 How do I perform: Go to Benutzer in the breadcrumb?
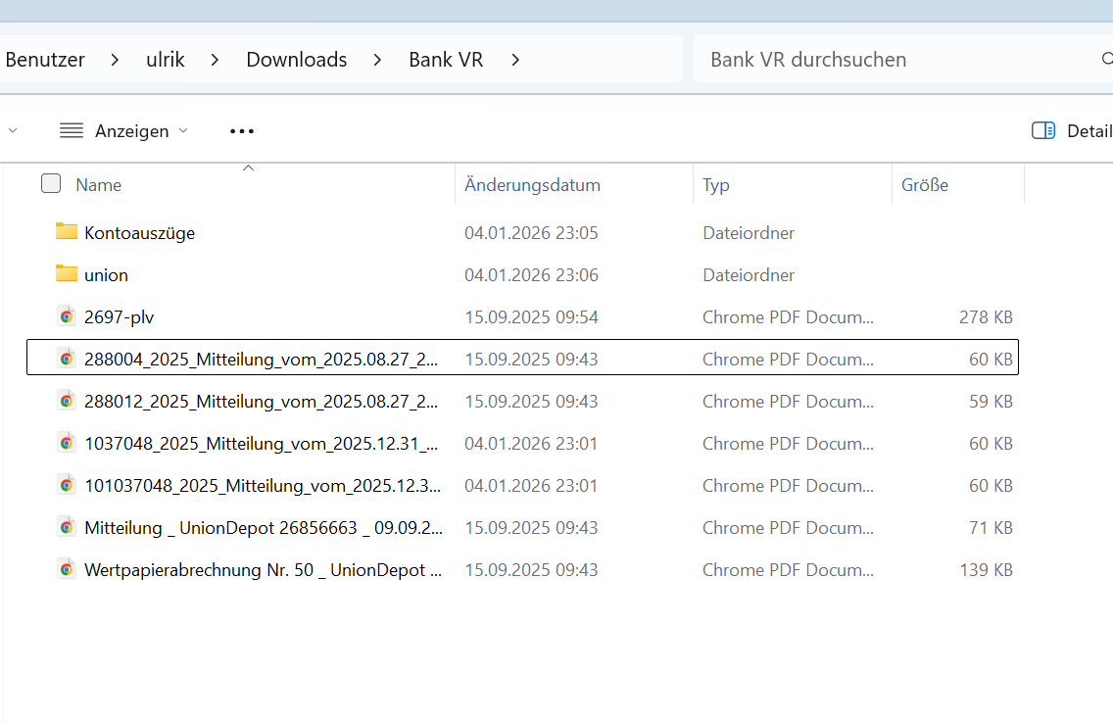tap(45, 60)
